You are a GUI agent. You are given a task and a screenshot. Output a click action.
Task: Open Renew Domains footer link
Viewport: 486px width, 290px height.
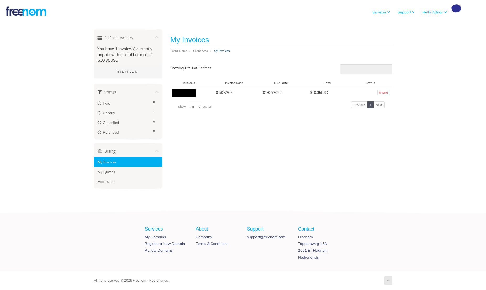coord(159,250)
